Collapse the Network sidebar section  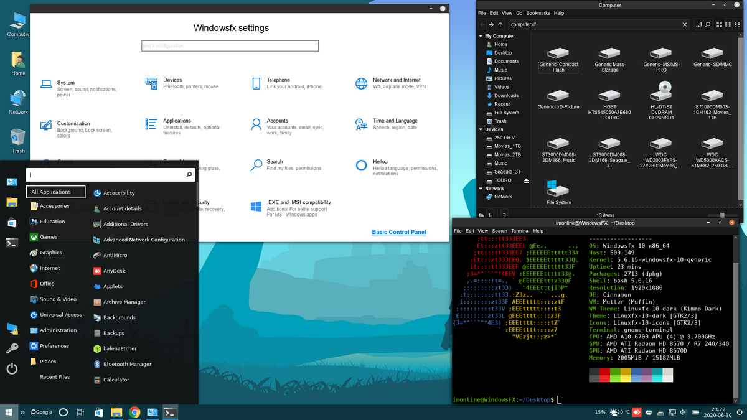pyautogui.click(x=481, y=189)
